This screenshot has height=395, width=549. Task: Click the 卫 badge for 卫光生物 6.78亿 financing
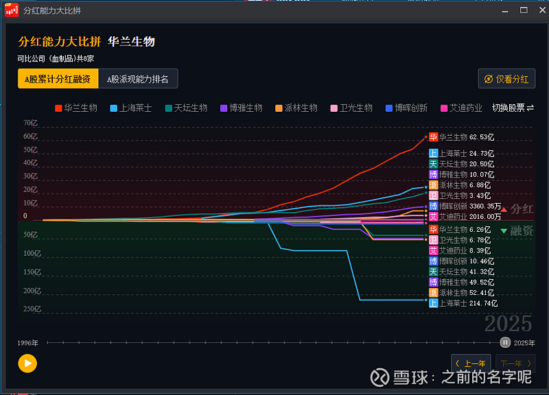point(434,239)
